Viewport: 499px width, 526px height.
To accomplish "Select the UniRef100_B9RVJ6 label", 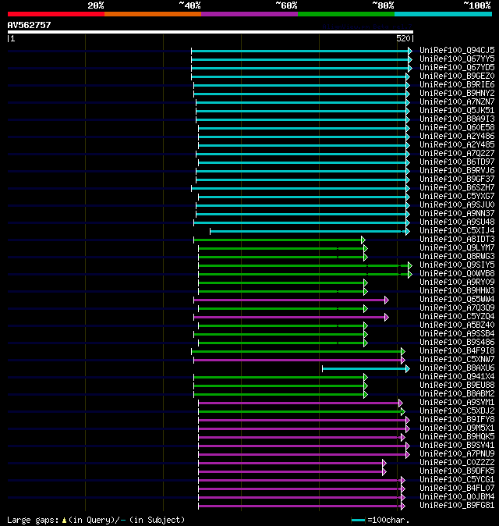I will coord(457,170).
